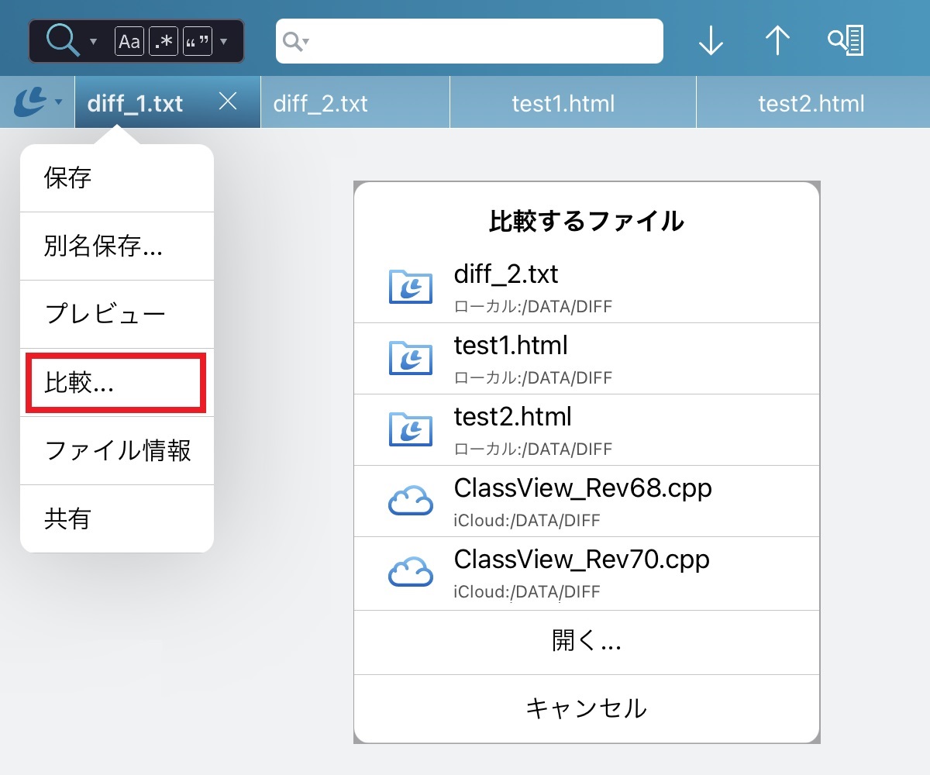
Task: Enable regular expression search with .* button
Action: tap(162, 41)
